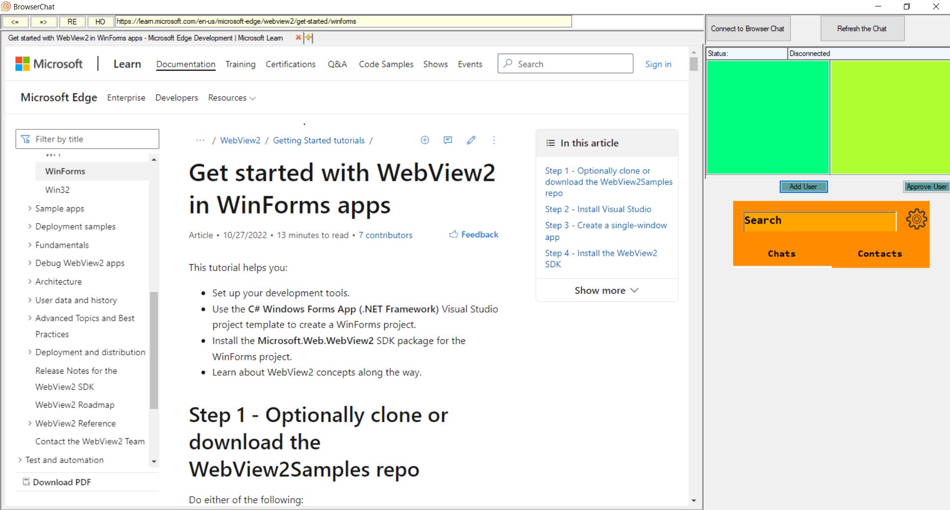Switch to the Contacts tab
Image resolution: width=950 pixels, height=510 pixels.
879,253
